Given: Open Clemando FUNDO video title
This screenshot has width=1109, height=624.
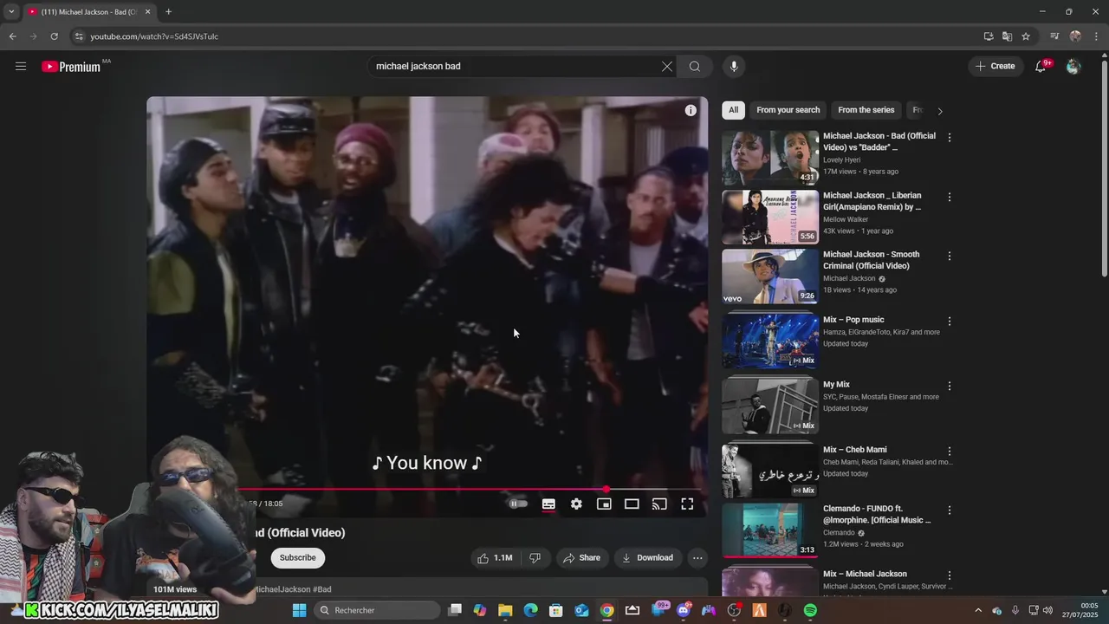Looking at the screenshot, I should (x=877, y=514).
